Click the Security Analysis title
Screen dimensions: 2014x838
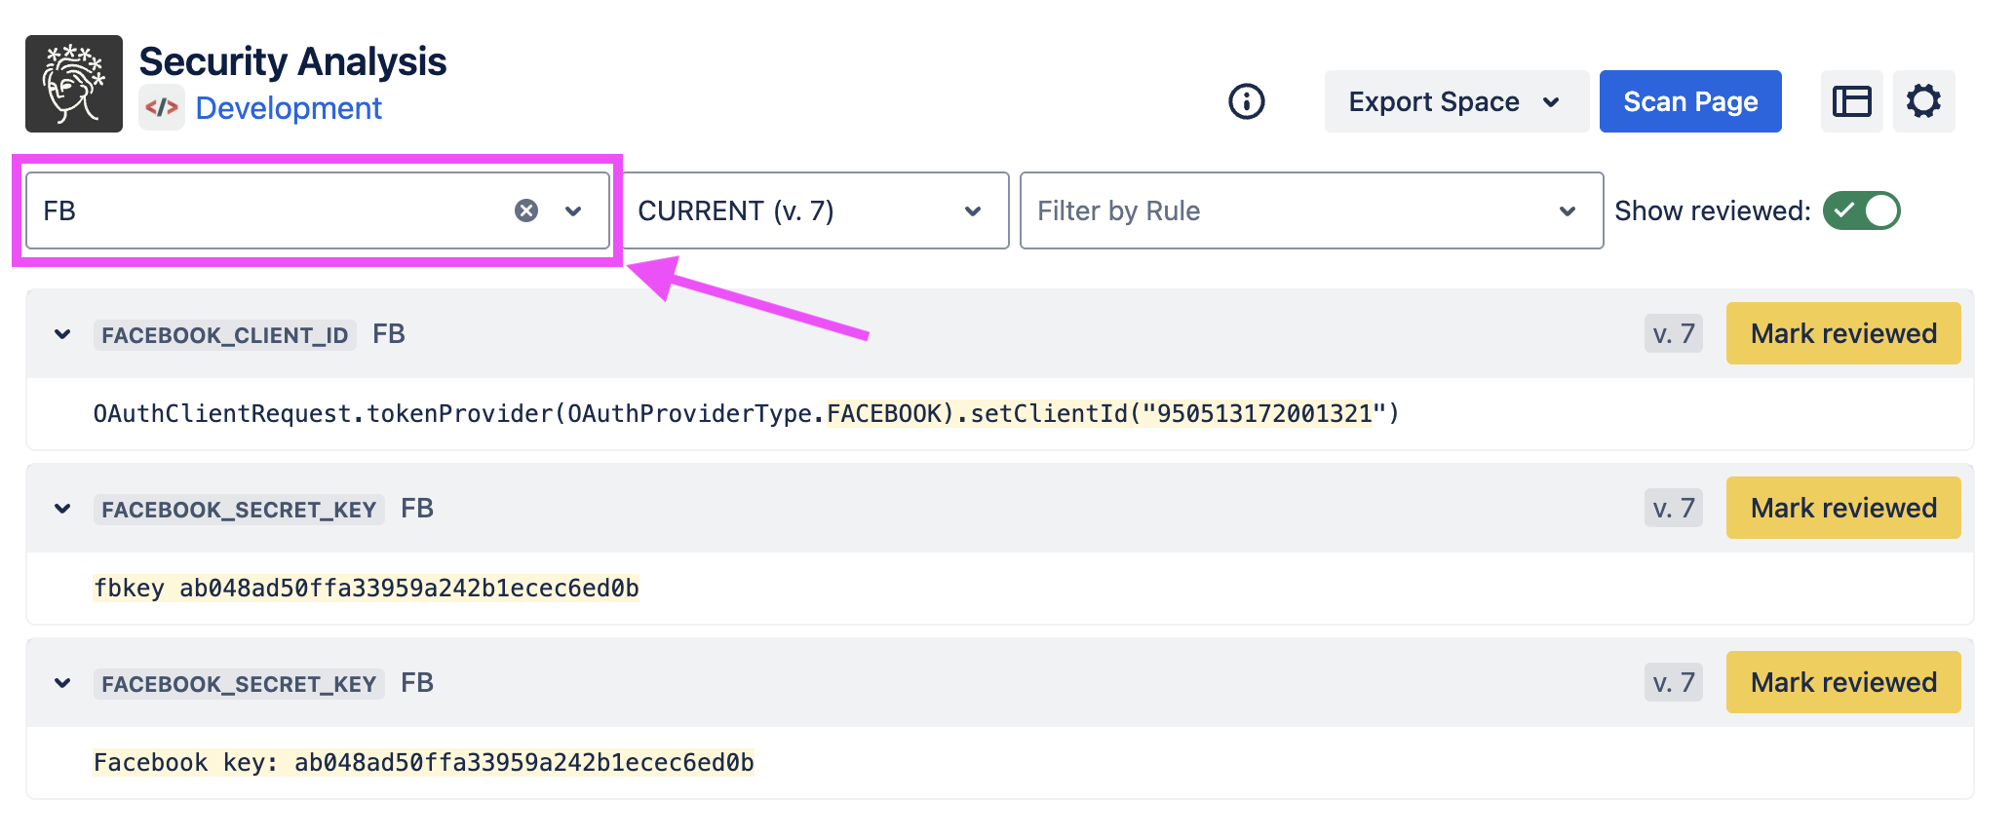click(x=292, y=61)
